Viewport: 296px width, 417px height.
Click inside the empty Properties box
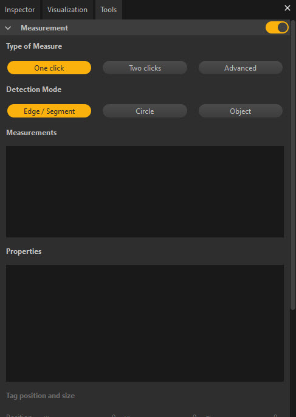[145, 323]
